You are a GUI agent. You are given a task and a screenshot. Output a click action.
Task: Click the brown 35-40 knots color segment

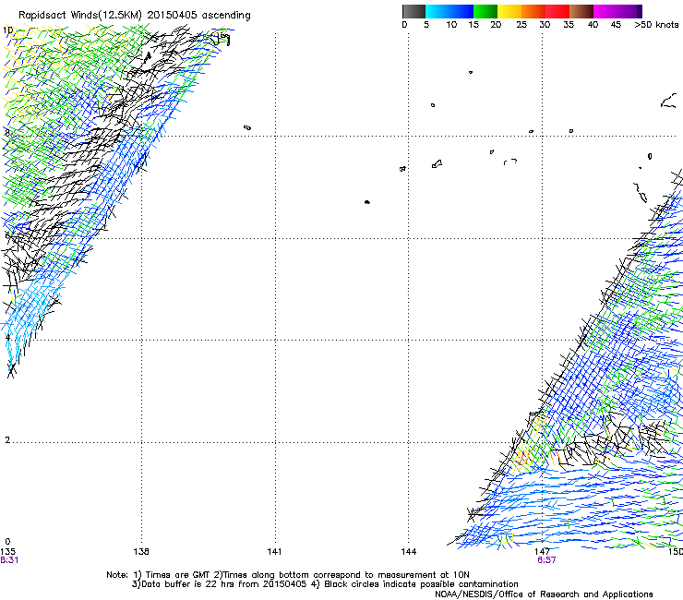click(x=581, y=11)
